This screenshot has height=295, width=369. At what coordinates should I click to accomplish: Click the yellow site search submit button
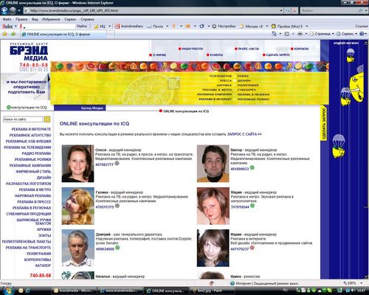(x=47, y=119)
